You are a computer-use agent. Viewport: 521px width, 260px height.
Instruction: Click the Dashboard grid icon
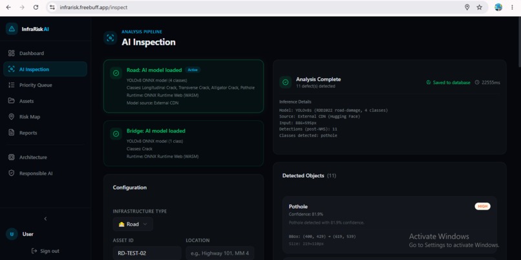coord(11,53)
